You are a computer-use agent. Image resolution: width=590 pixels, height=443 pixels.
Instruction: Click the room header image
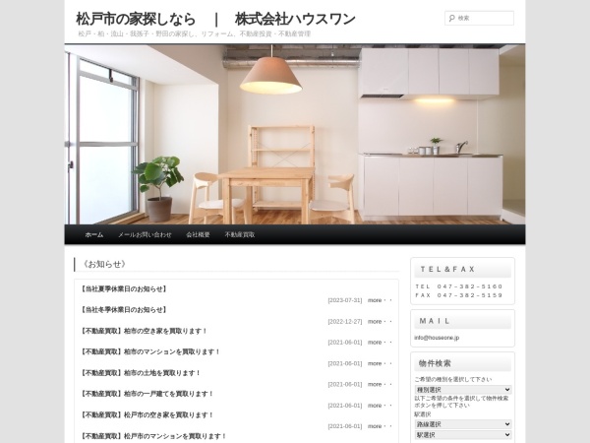[295, 135]
